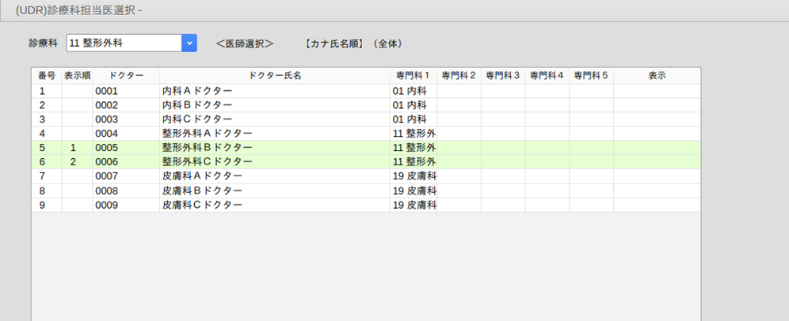Click the 専門科２ column header
The width and height of the screenshot is (789, 321).
tap(459, 76)
